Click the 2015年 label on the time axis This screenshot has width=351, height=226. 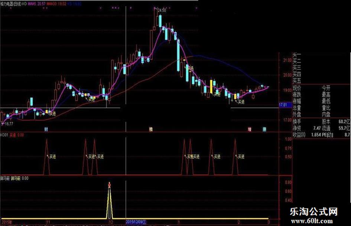click(x=7, y=222)
